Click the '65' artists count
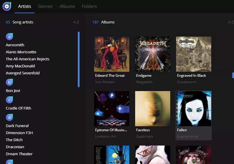 point(8,22)
